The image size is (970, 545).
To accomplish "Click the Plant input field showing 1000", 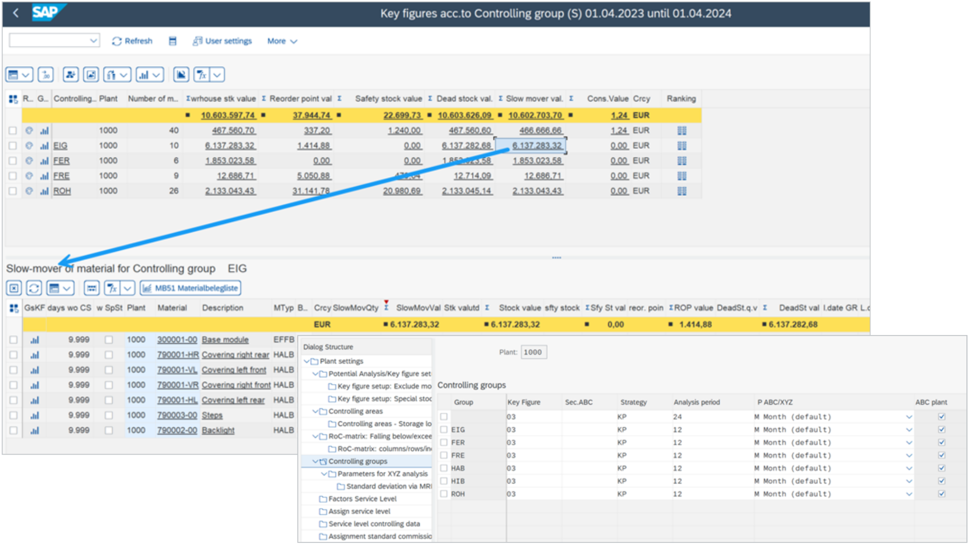I will click(x=533, y=352).
